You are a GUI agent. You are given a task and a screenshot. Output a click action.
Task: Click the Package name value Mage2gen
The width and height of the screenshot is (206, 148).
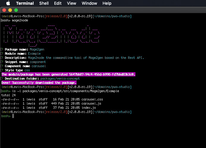(x=37, y=50)
